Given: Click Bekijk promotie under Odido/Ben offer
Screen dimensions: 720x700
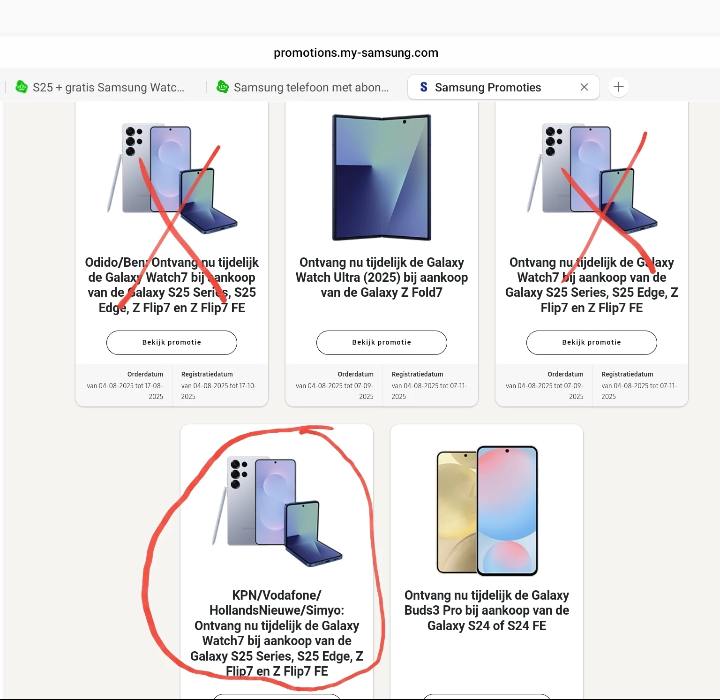Looking at the screenshot, I should [x=172, y=343].
